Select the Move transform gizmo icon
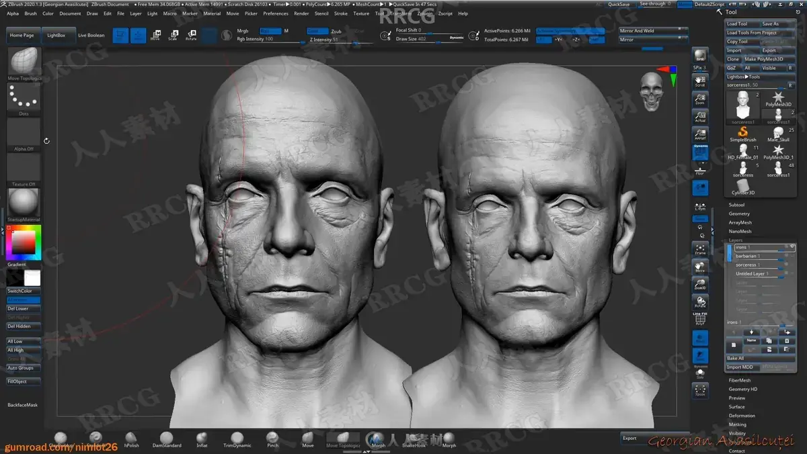807x454 pixels. pos(155,35)
